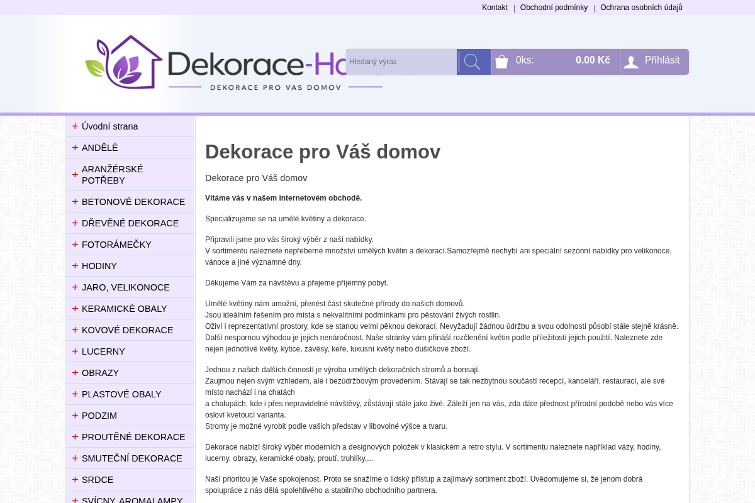Click text Vítáme vás v našem internetovém obchodě
Screen dimensions: 755x503
284,198
